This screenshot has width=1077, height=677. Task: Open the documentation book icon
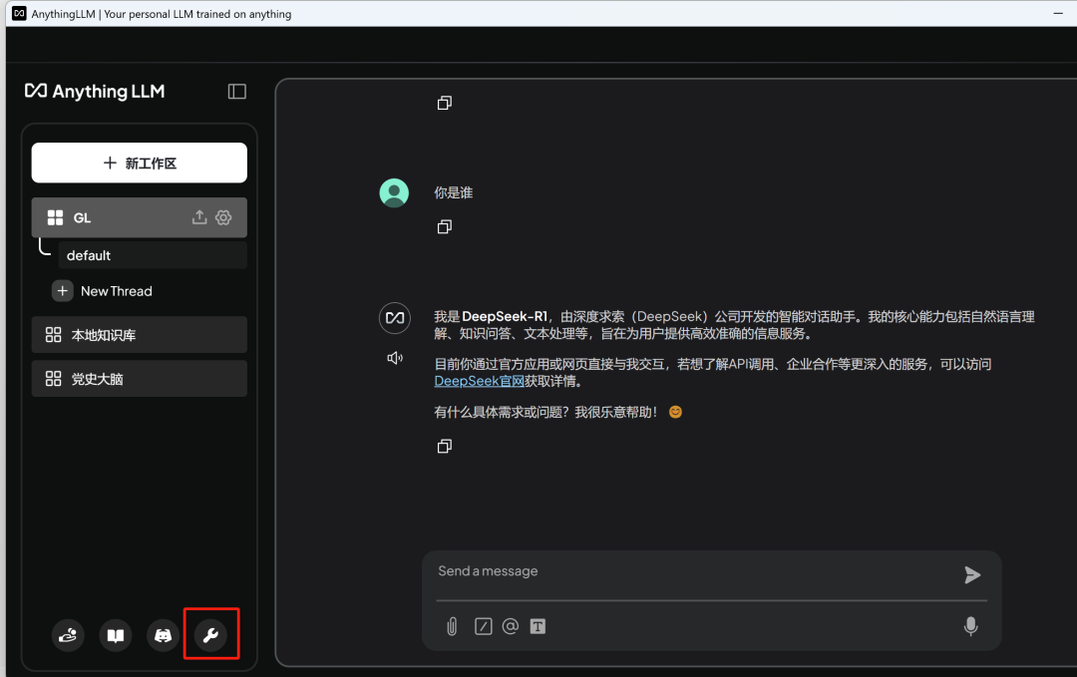(116, 635)
